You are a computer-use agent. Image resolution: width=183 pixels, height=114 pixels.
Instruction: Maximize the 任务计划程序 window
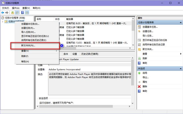(170, 3)
